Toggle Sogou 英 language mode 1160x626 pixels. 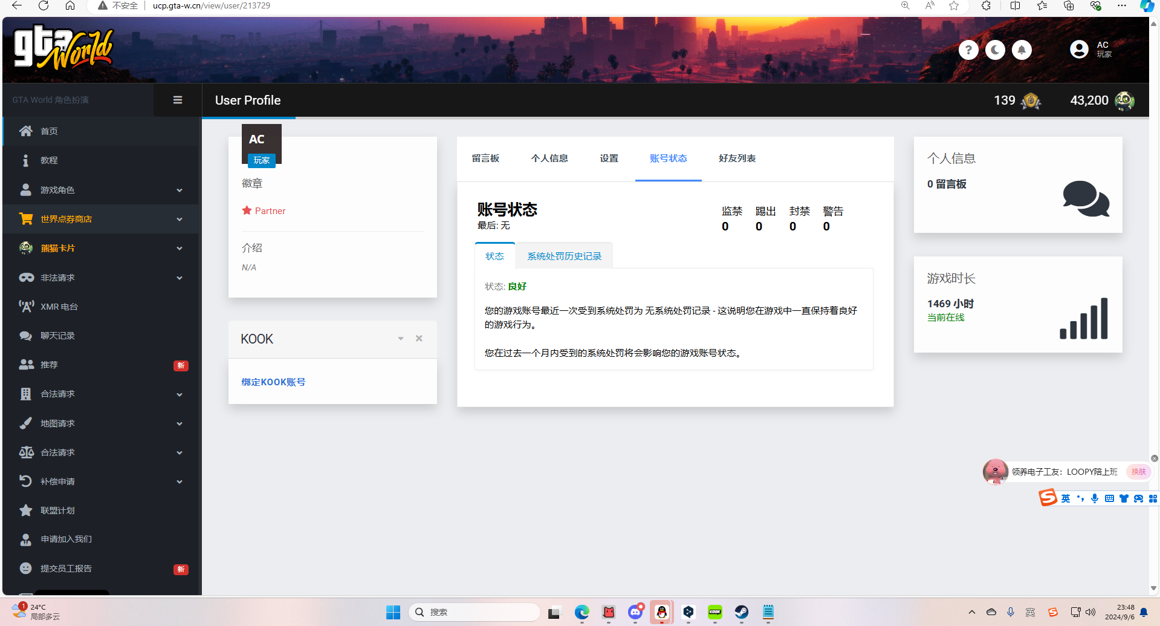click(1065, 498)
